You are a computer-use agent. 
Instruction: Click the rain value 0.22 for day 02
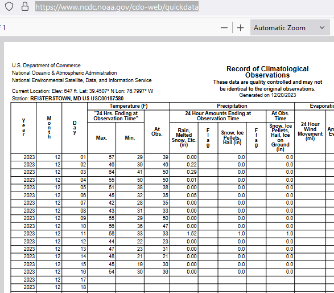(x=192, y=165)
